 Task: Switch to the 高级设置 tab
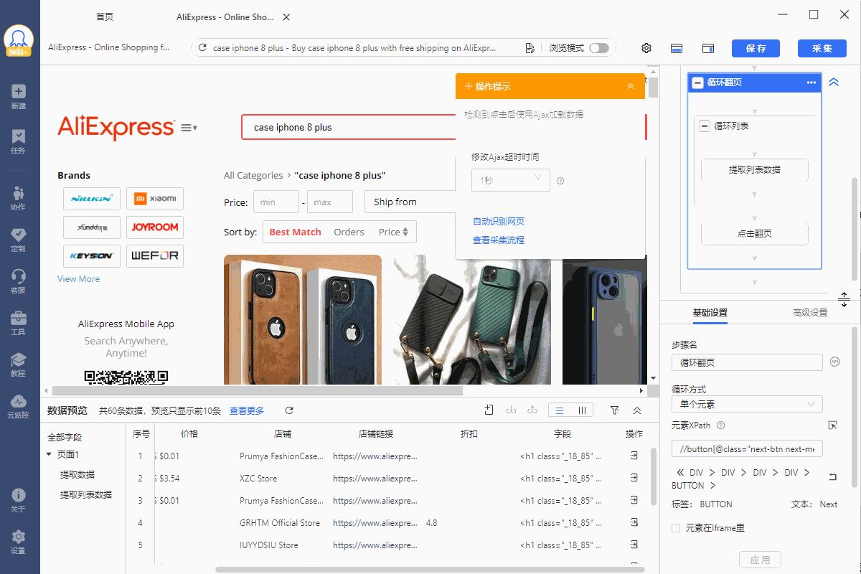click(x=810, y=313)
